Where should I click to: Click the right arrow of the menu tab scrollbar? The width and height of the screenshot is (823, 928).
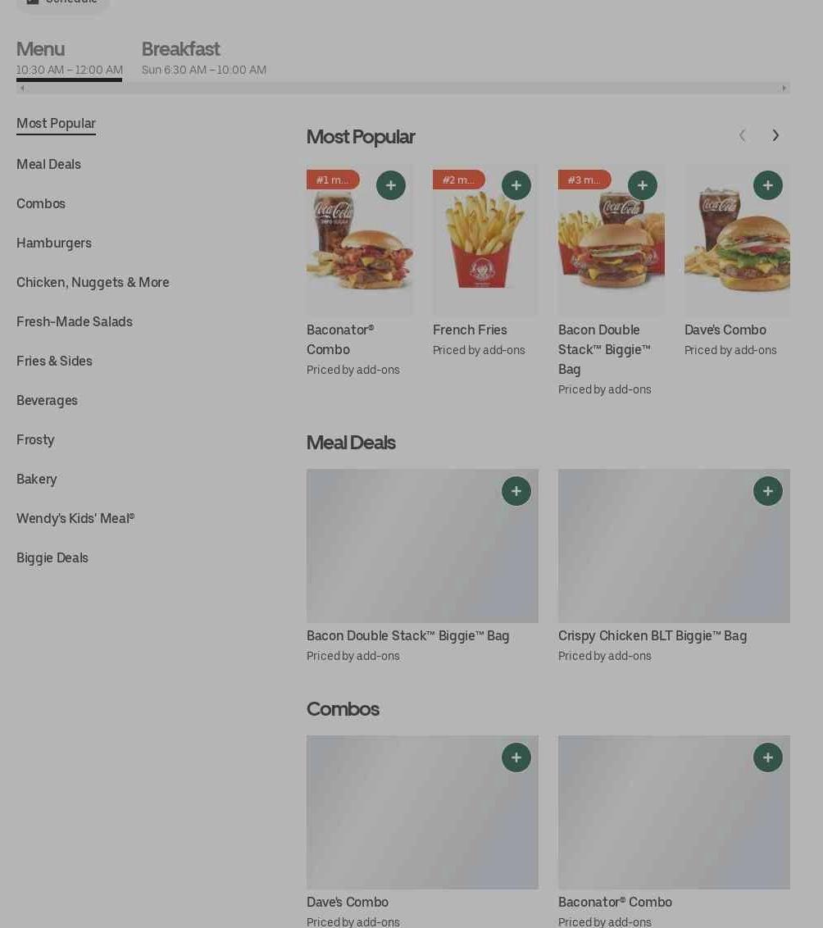click(784, 89)
